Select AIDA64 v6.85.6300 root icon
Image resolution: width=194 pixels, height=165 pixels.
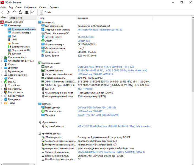tap(2, 22)
